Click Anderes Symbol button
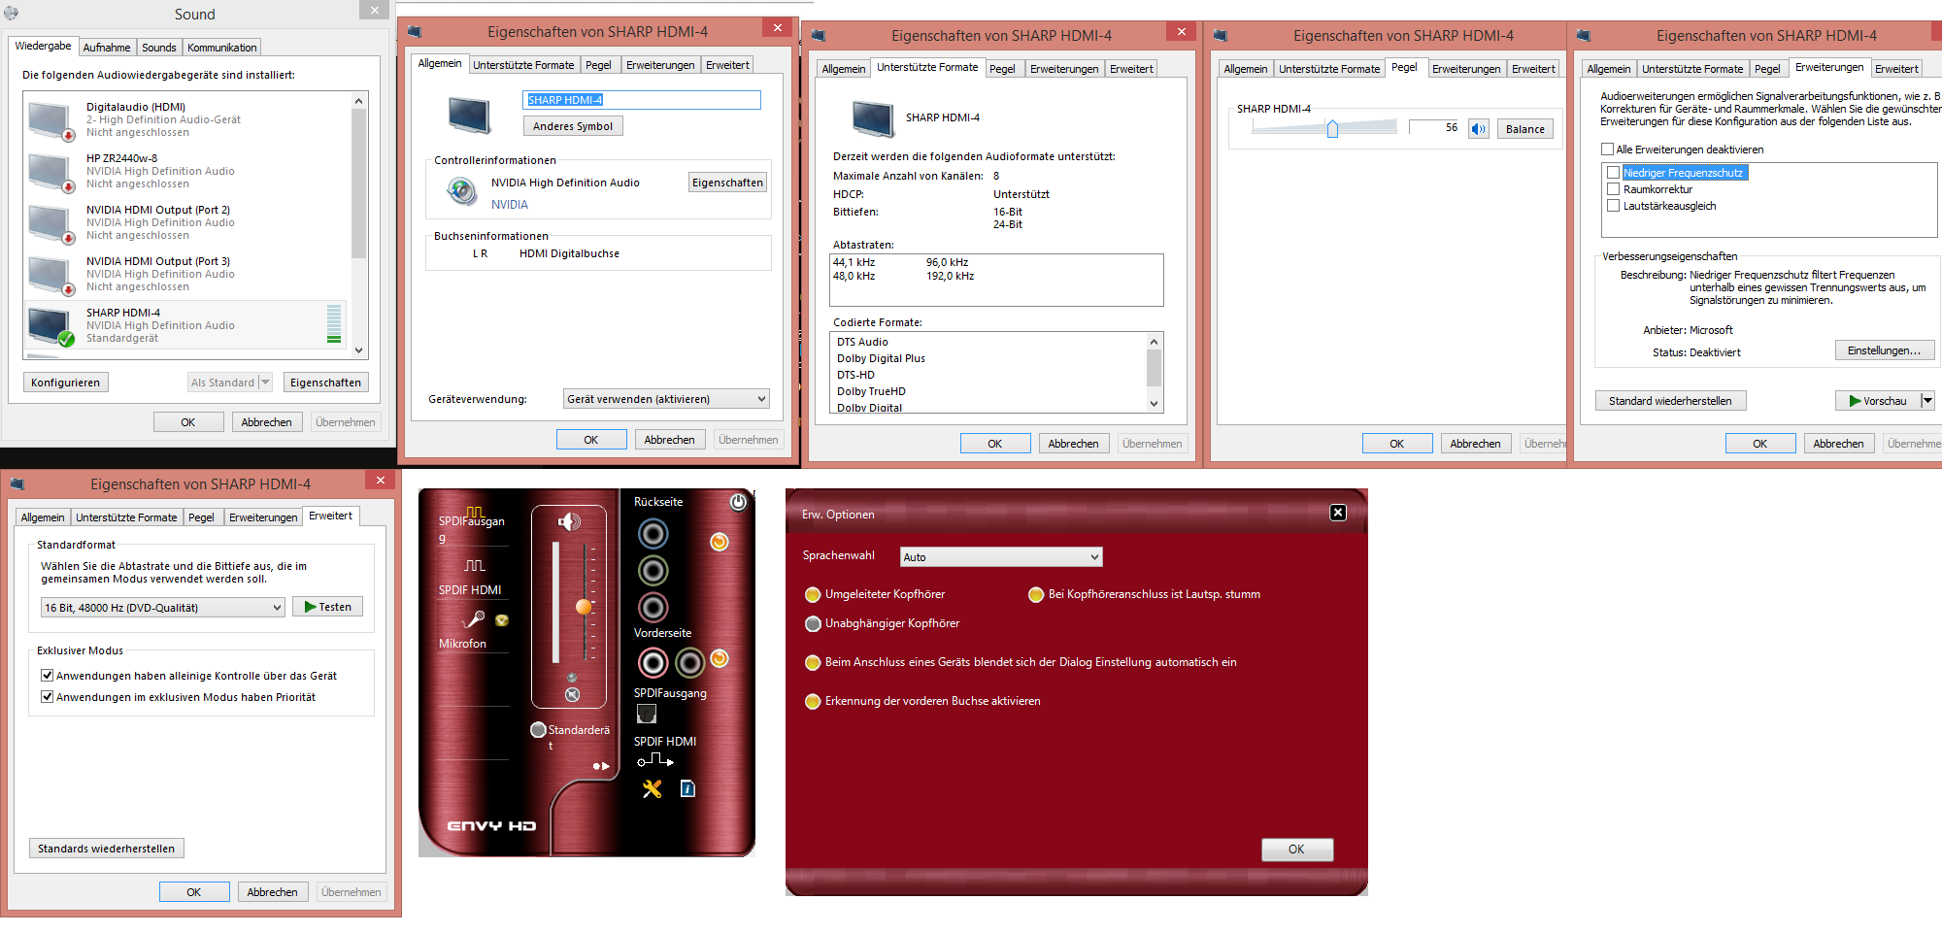 tap(573, 126)
